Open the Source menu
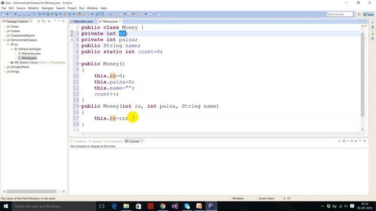 tap(21, 8)
